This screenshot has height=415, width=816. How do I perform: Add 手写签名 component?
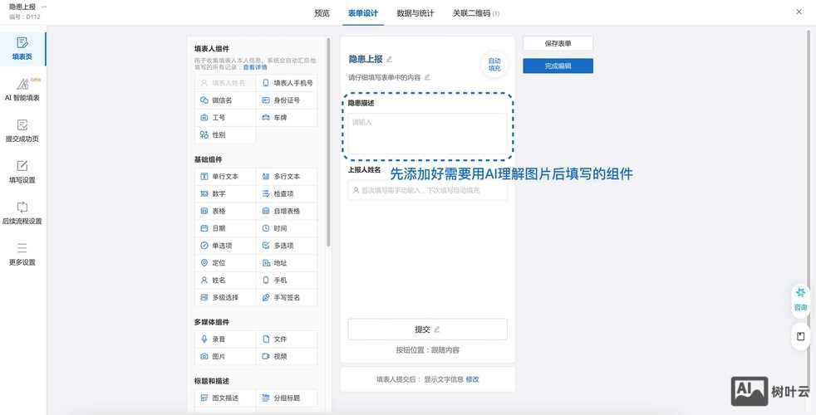tap(287, 297)
